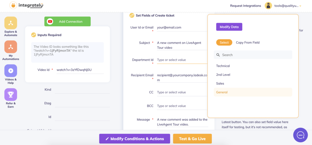Image resolution: width=312 pixels, height=145 pixels.
Task: Click the Recipient Email field
Action: coord(183,78)
